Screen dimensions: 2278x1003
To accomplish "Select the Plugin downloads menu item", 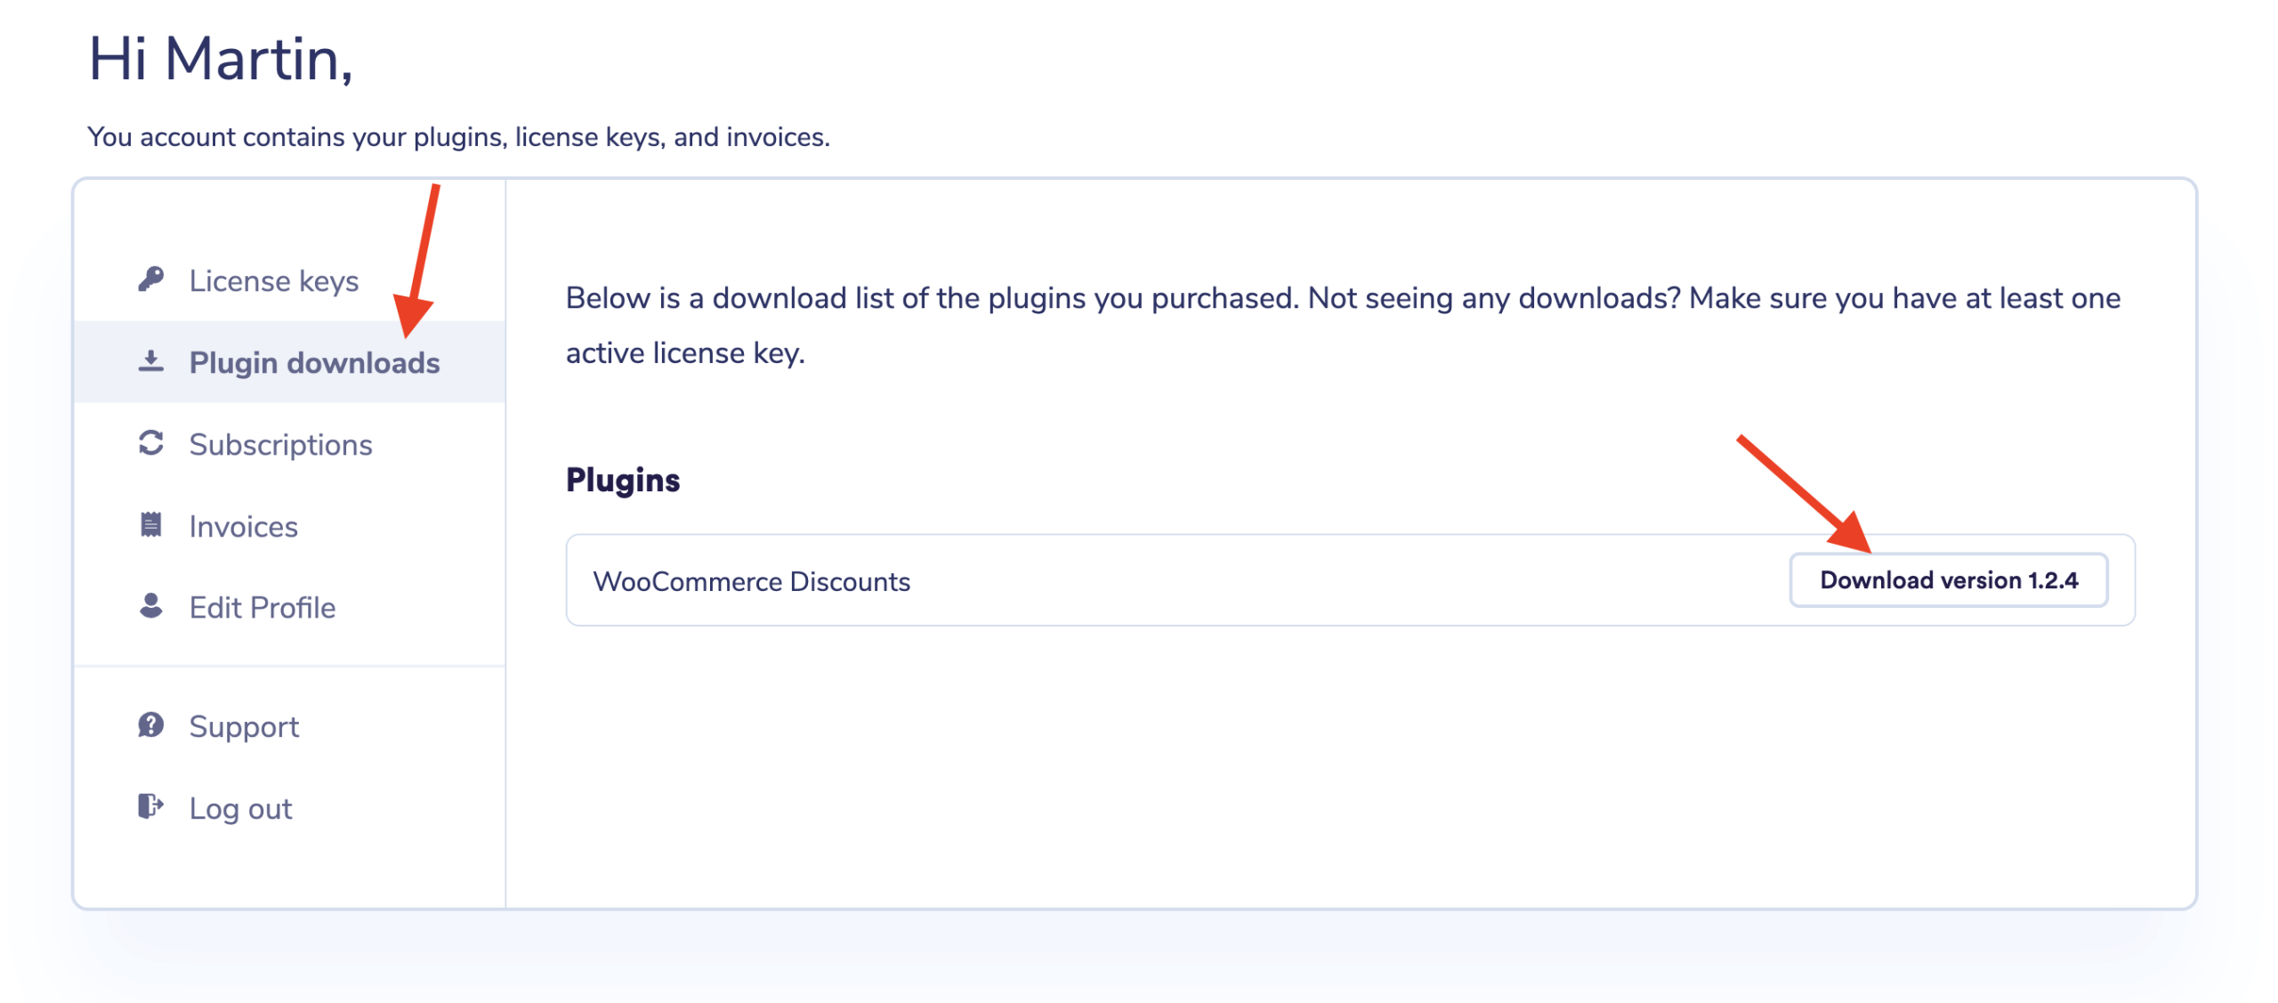I will point(314,363).
